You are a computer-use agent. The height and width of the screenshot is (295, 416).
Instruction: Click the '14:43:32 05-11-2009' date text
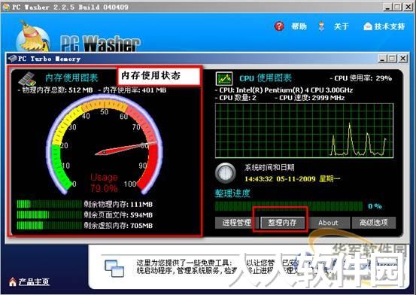click(280, 178)
